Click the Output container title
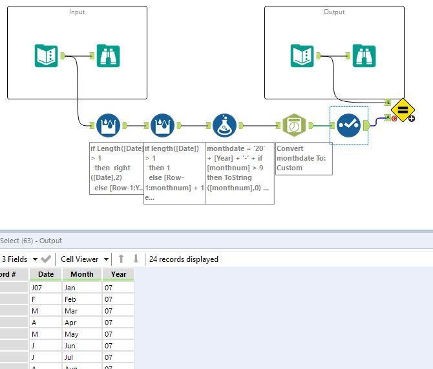Image resolution: width=433 pixels, height=369 pixels. (334, 12)
